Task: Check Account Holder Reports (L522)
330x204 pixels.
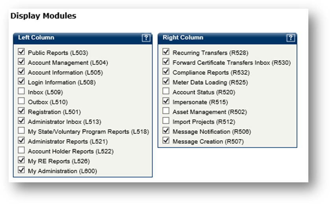Action: [x=21, y=151]
